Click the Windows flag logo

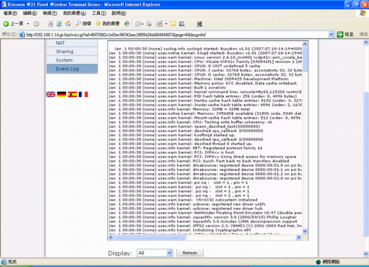pyautogui.click(x=363, y=13)
